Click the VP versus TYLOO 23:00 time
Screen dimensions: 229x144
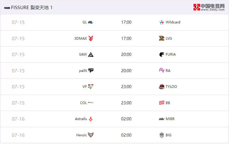click(126, 87)
